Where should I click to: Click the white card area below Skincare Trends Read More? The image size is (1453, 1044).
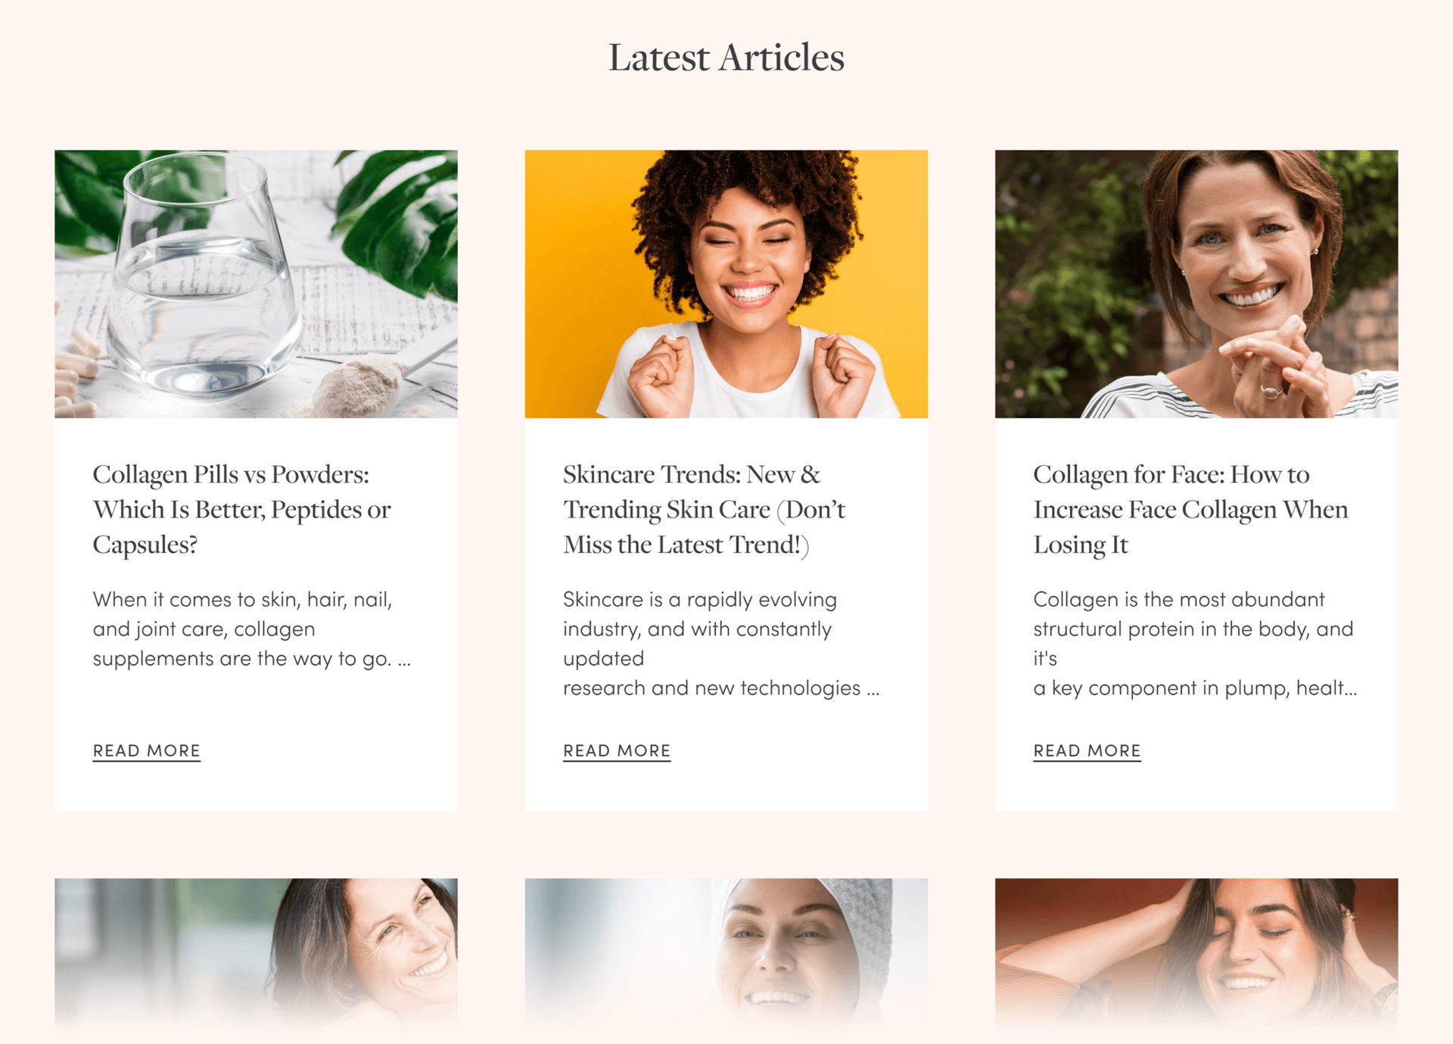(x=726, y=787)
